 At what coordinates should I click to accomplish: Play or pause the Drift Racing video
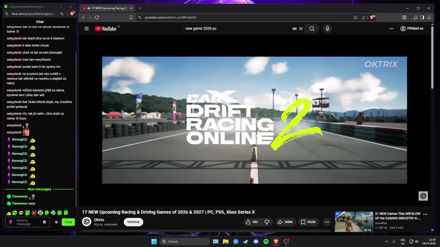pos(254,120)
